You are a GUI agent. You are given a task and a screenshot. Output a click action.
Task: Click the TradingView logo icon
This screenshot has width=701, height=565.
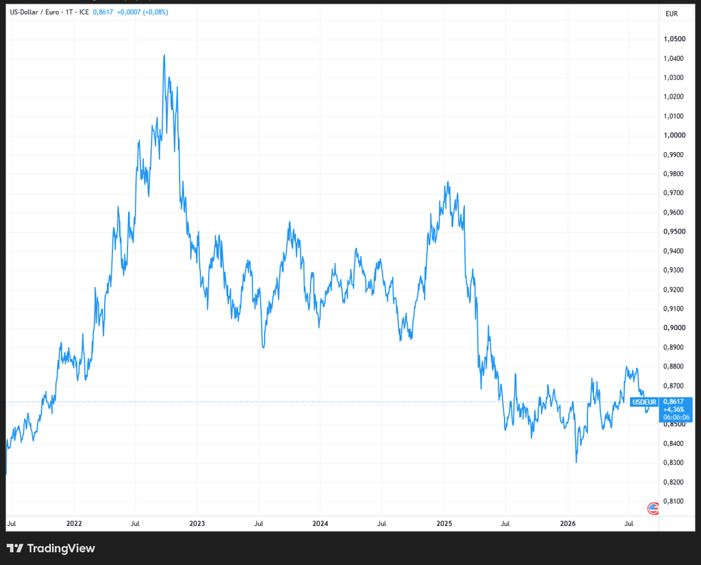point(15,548)
